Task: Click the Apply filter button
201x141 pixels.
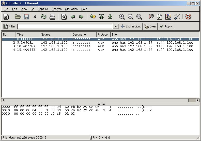Action: point(166,26)
